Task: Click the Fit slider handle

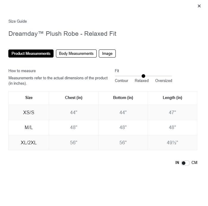Action: pyautogui.click(x=143, y=76)
